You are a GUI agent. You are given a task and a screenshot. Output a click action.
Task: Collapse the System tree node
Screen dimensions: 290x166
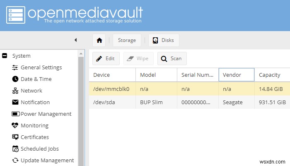tap(5, 56)
